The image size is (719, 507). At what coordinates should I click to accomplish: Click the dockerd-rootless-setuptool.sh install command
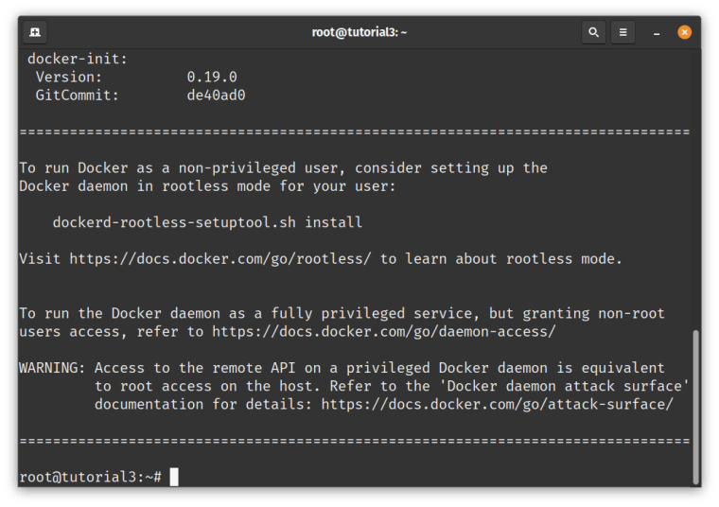point(207,222)
